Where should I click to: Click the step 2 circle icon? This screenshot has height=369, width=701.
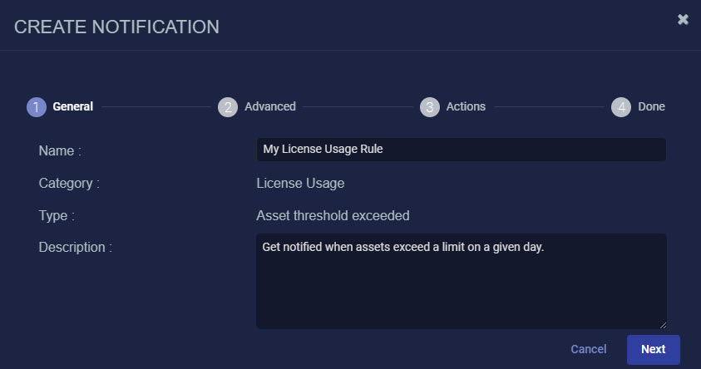[x=228, y=107]
